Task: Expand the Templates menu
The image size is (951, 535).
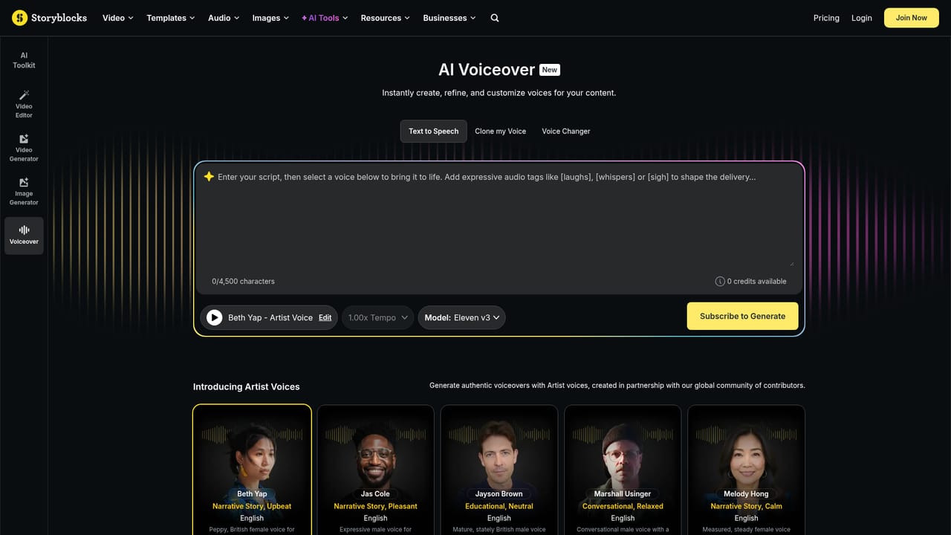Action: click(170, 18)
